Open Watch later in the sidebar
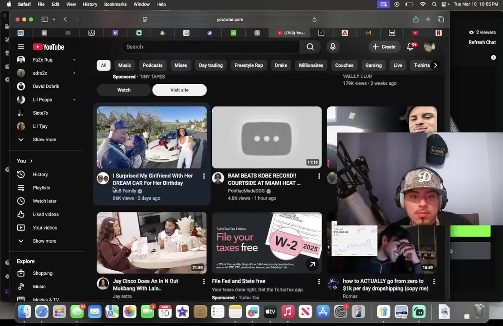The height and width of the screenshot is (326, 503). 44,201
